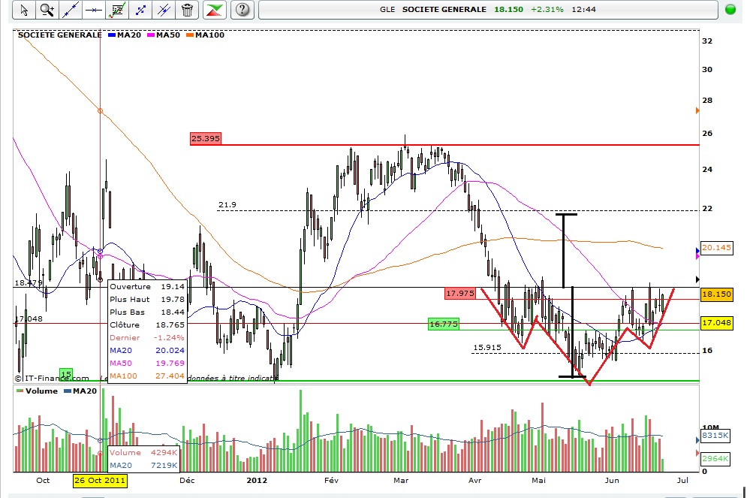Viewport: 750px width, 498px height.
Task: Click the trash can delete tool
Action: (x=188, y=10)
